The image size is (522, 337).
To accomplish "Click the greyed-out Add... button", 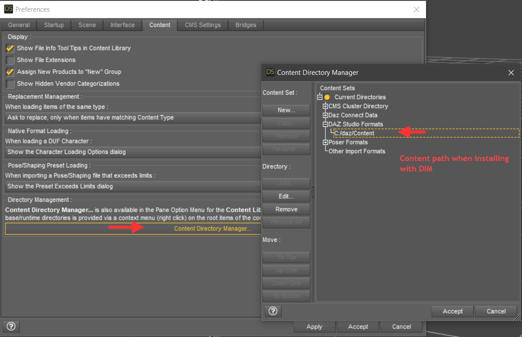I will (x=286, y=183).
